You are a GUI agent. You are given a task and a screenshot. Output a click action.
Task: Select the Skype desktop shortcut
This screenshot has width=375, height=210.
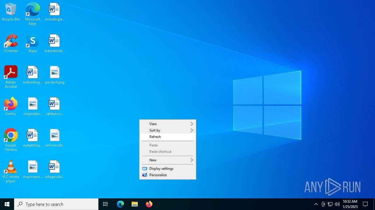click(x=33, y=43)
